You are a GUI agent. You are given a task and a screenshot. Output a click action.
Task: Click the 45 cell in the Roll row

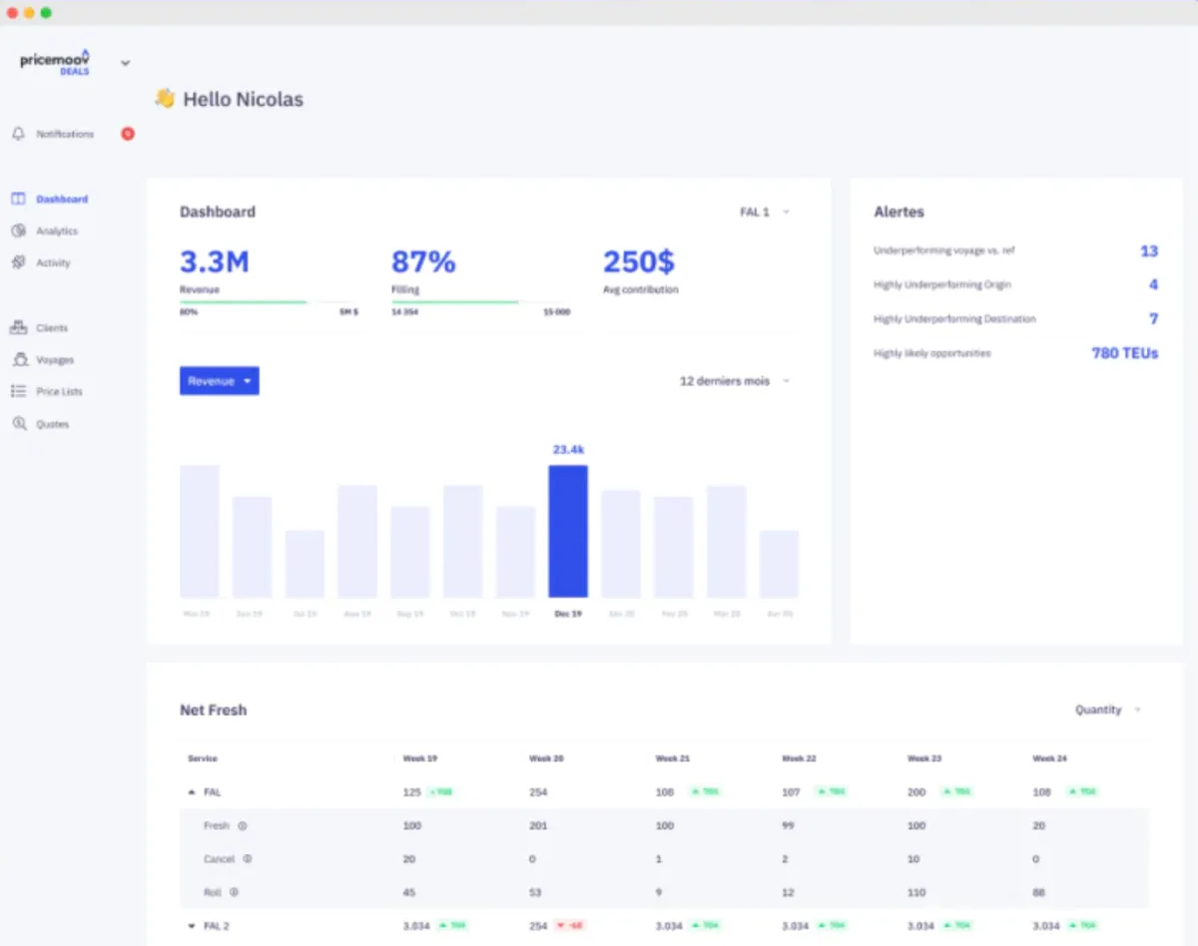click(409, 892)
